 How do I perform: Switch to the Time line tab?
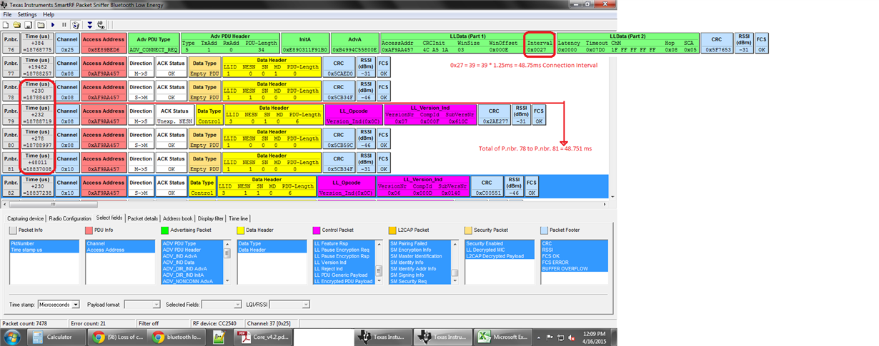click(239, 218)
